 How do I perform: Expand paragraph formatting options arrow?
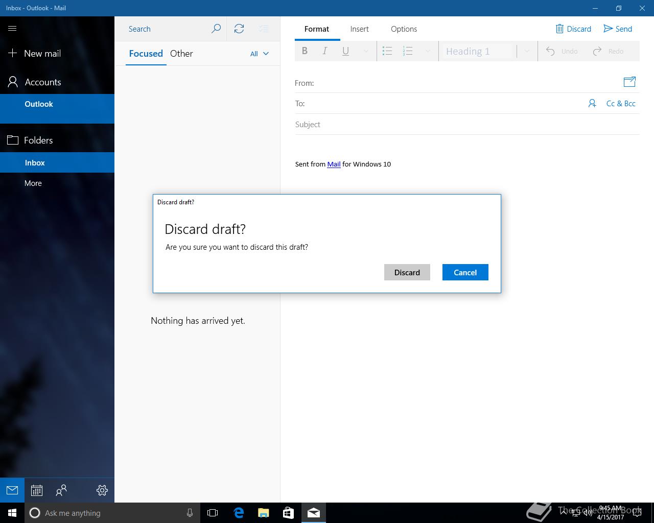[428, 51]
